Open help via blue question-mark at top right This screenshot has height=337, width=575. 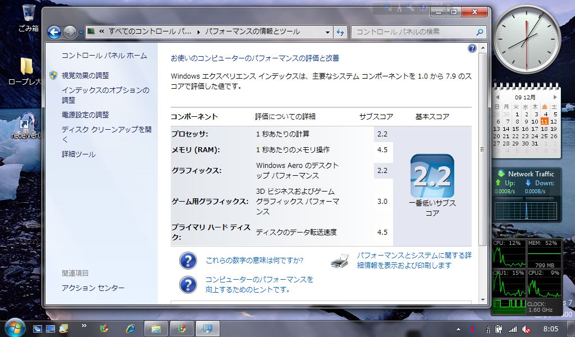pyautogui.click(x=472, y=48)
